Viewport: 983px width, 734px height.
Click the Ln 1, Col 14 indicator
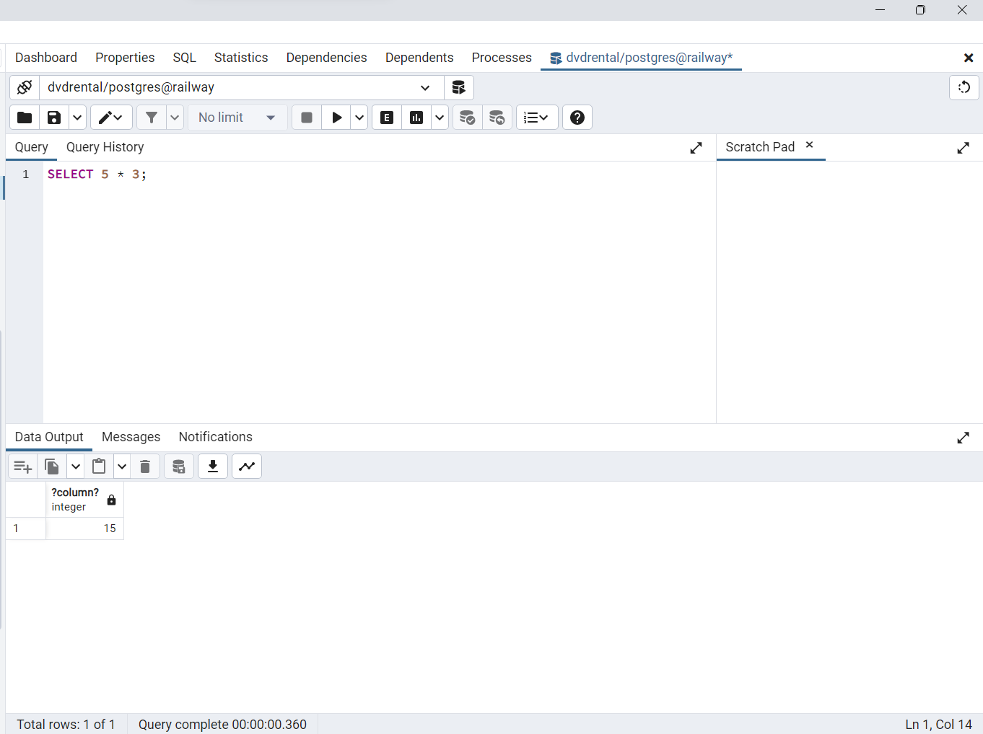(938, 724)
